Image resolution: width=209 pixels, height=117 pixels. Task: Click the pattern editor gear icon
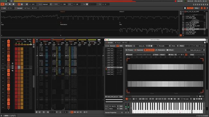coord(48,112)
